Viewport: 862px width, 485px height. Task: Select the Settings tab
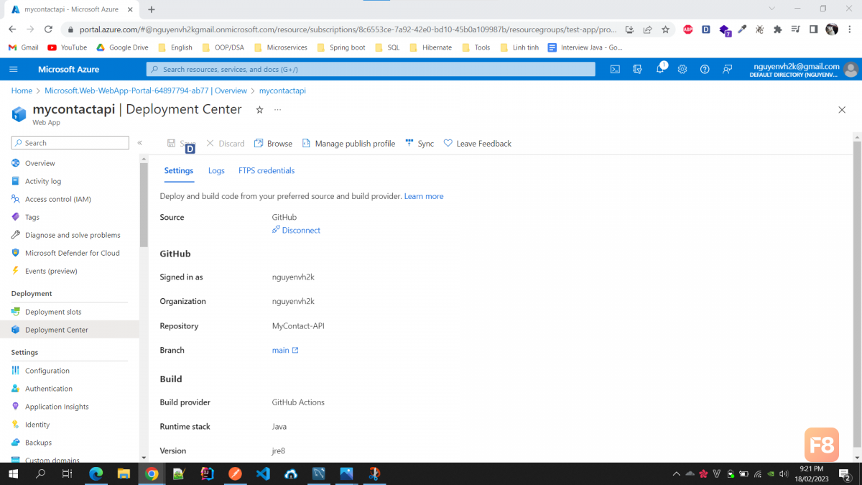click(179, 171)
